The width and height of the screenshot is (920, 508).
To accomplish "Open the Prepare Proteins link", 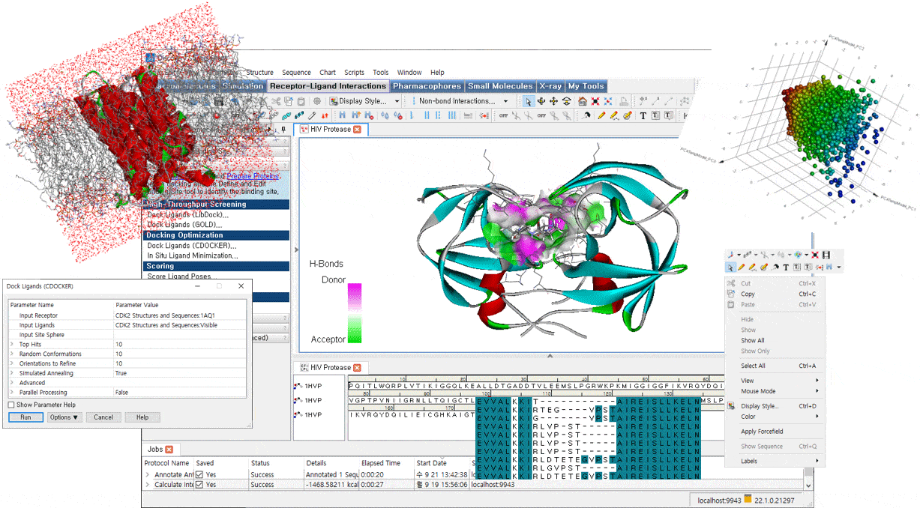I will tap(253, 176).
